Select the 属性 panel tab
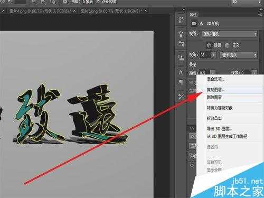The width and height of the screenshot is (264, 198). click(193, 15)
